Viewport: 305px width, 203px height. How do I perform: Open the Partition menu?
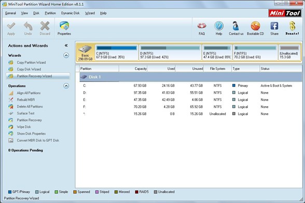[x=50, y=13]
